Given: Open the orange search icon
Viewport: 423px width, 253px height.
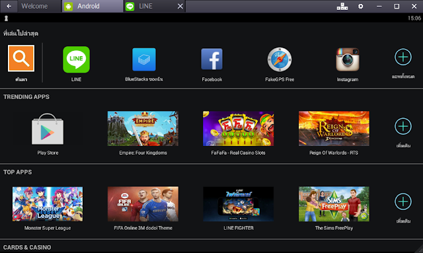Looking at the screenshot, I should click(21, 58).
